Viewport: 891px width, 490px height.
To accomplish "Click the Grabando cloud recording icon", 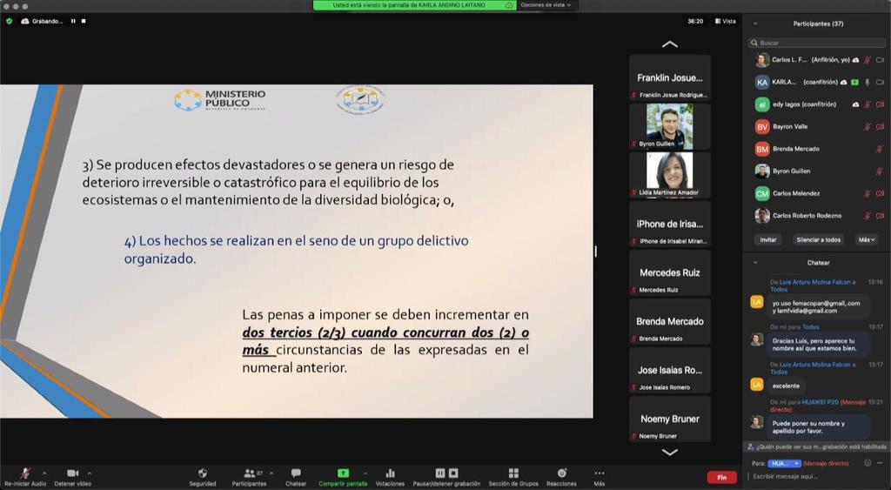I will tap(25, 21).
